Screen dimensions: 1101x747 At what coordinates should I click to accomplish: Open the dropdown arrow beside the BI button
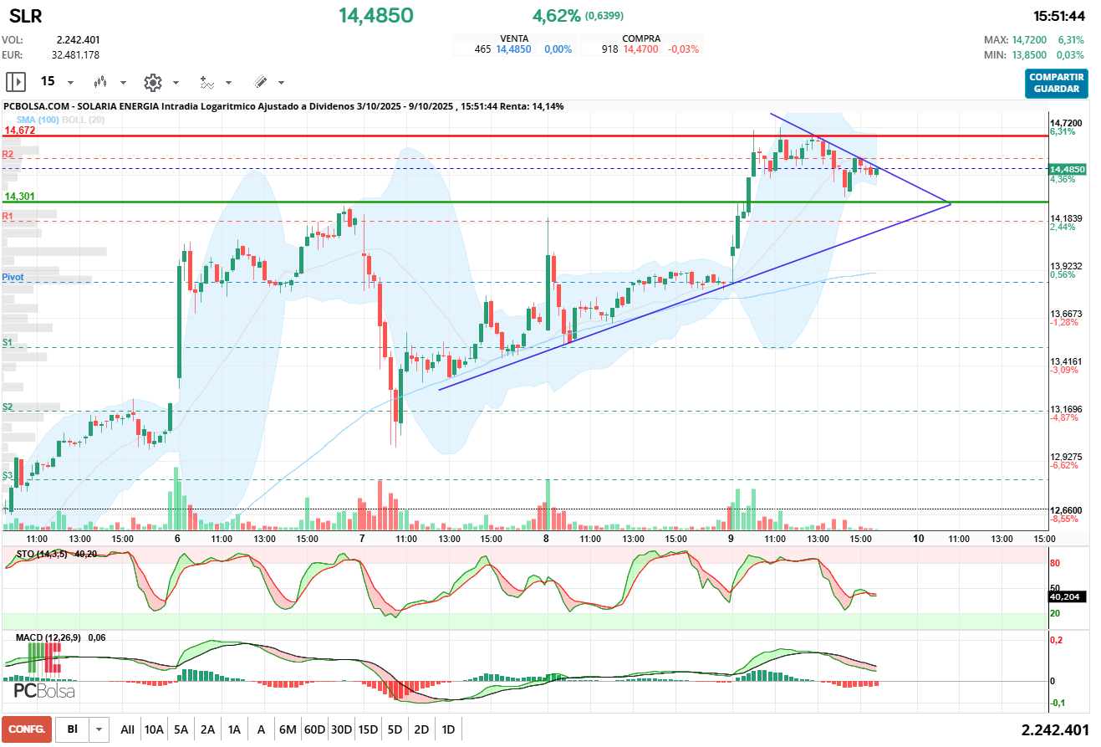tap(99, 729)
